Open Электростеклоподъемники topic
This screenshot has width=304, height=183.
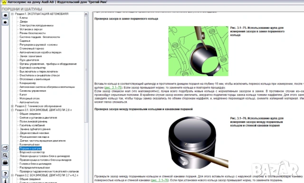coord(37,25)
